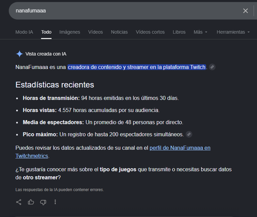Click the Horas de transmisión line
Image resolution: width=257 pixels, height=217 pixels.
pyautogui.click(x=101, y=98)
